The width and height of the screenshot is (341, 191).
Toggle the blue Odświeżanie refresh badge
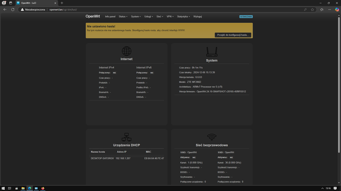tap(246, 16)
